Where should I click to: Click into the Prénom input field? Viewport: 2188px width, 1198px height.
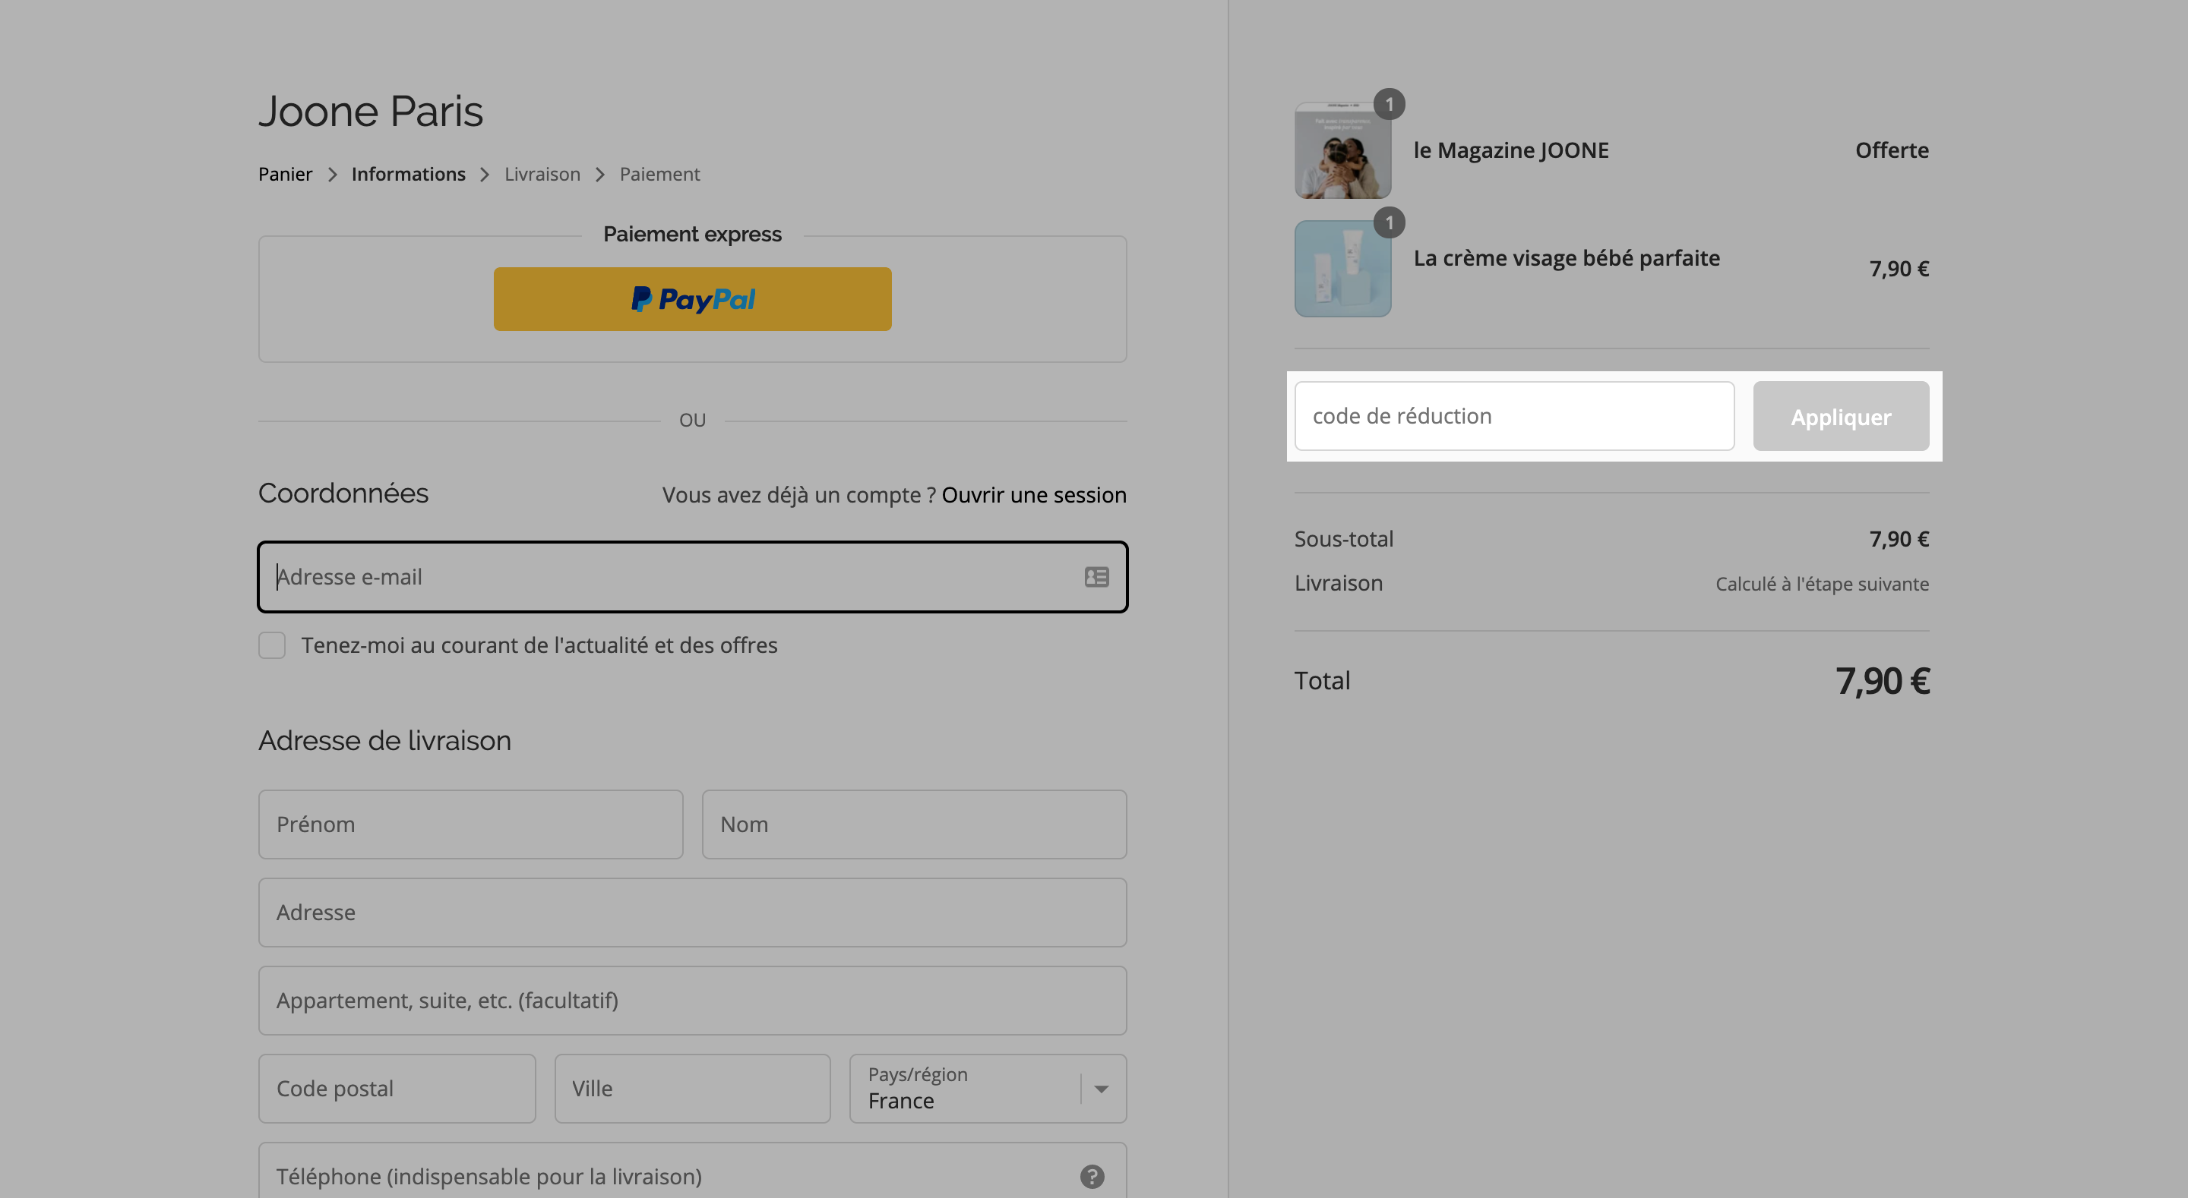tap(470, 824)
